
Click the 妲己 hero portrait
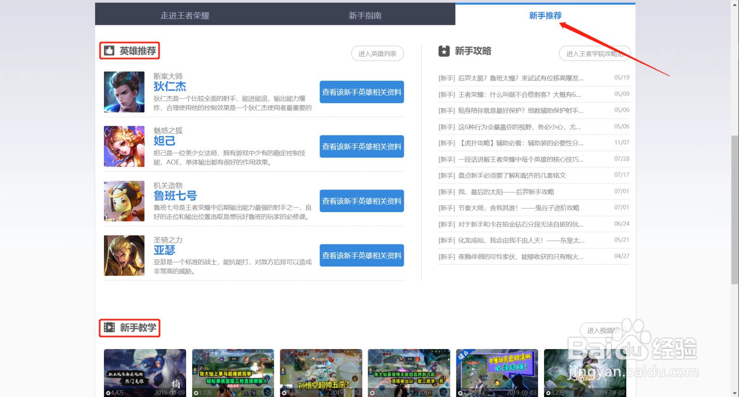pyautogui.click(x=124, y=146)
